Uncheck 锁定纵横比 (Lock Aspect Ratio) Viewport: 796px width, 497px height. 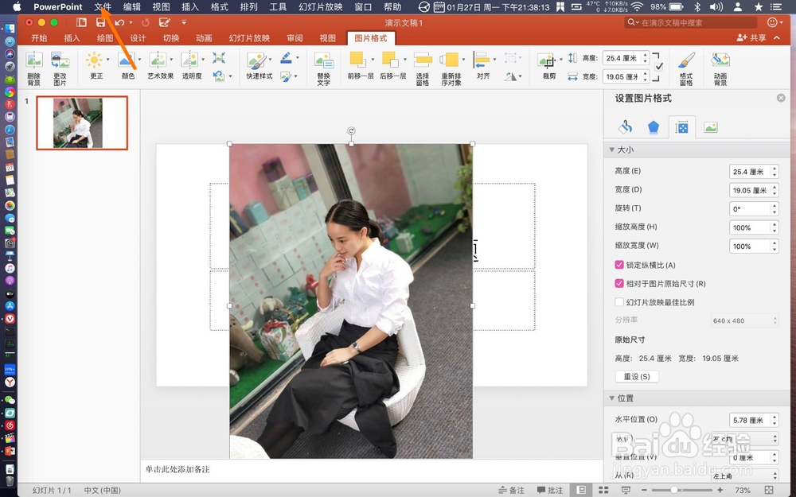click(618, 265)
